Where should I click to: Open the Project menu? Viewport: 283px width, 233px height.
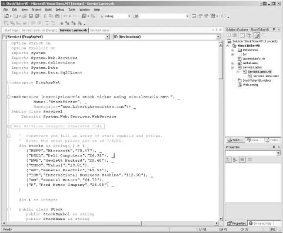tap(36, 9)
